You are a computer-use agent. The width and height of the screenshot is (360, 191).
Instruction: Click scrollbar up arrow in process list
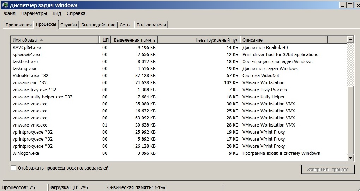click(350, 39)
